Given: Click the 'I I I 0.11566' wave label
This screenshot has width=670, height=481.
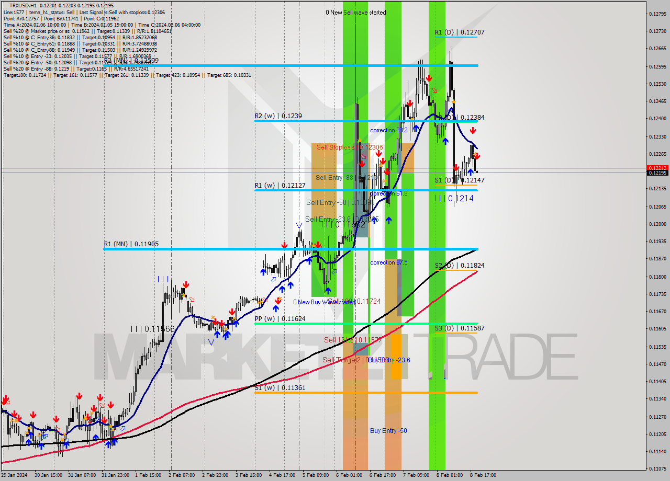Looking at the screenshot, I should [x=152, y=329].
